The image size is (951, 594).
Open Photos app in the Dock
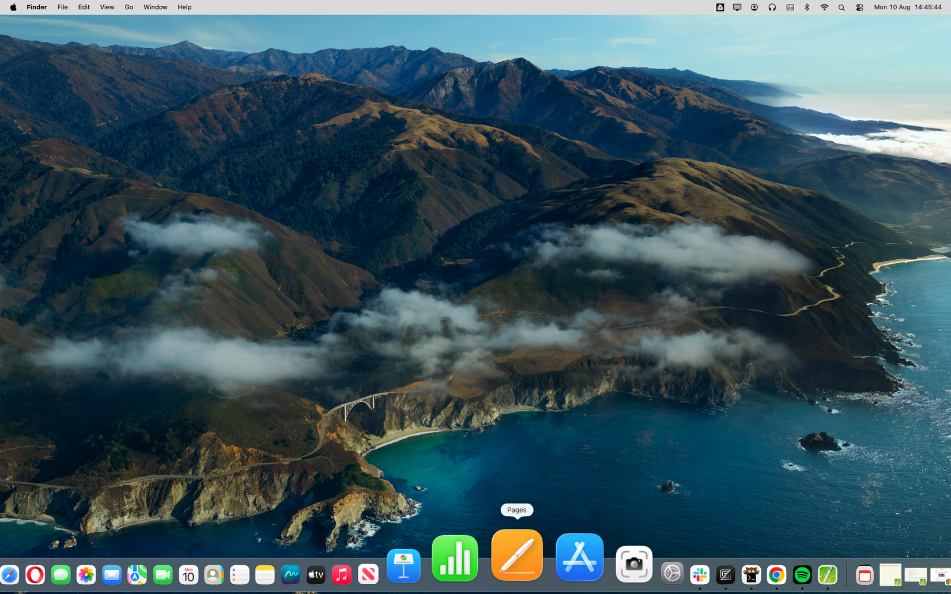[86, 574]
